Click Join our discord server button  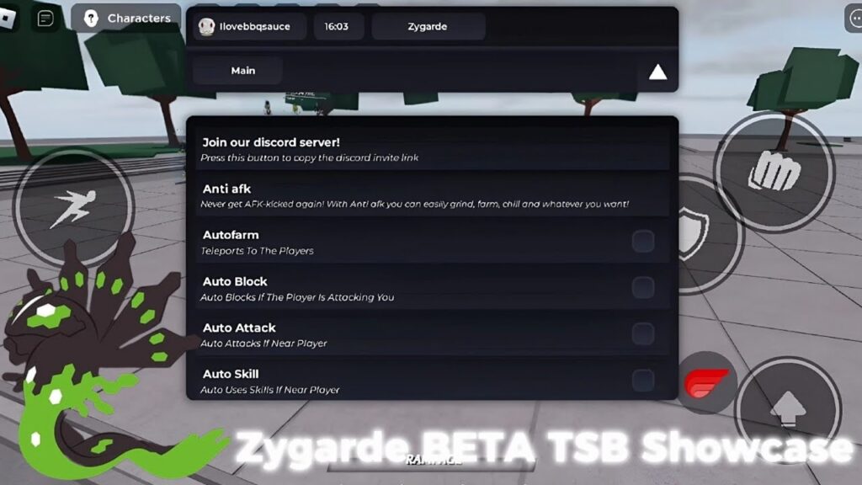point(433,149)
